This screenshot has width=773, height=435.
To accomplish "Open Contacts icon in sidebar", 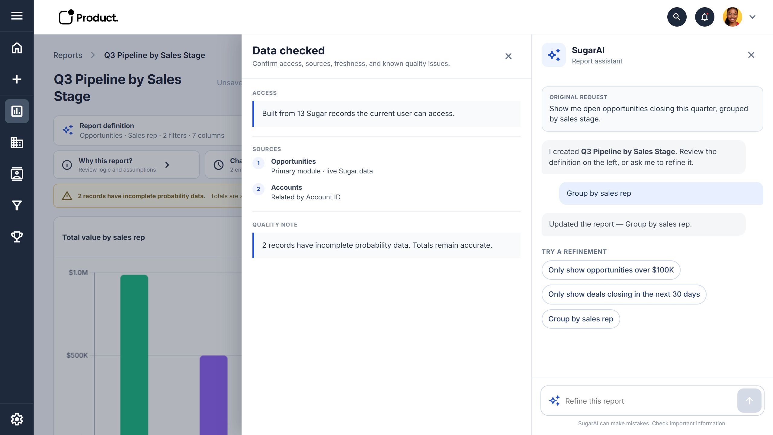I will pos(17,174).
